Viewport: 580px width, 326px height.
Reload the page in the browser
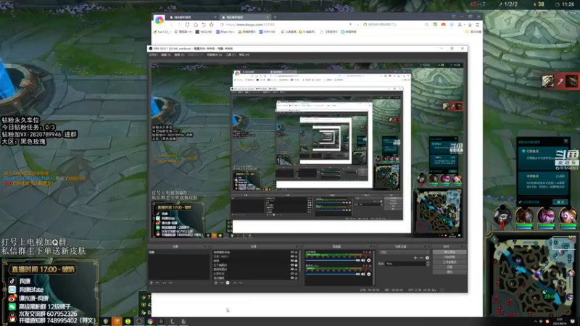coord(187,25)
